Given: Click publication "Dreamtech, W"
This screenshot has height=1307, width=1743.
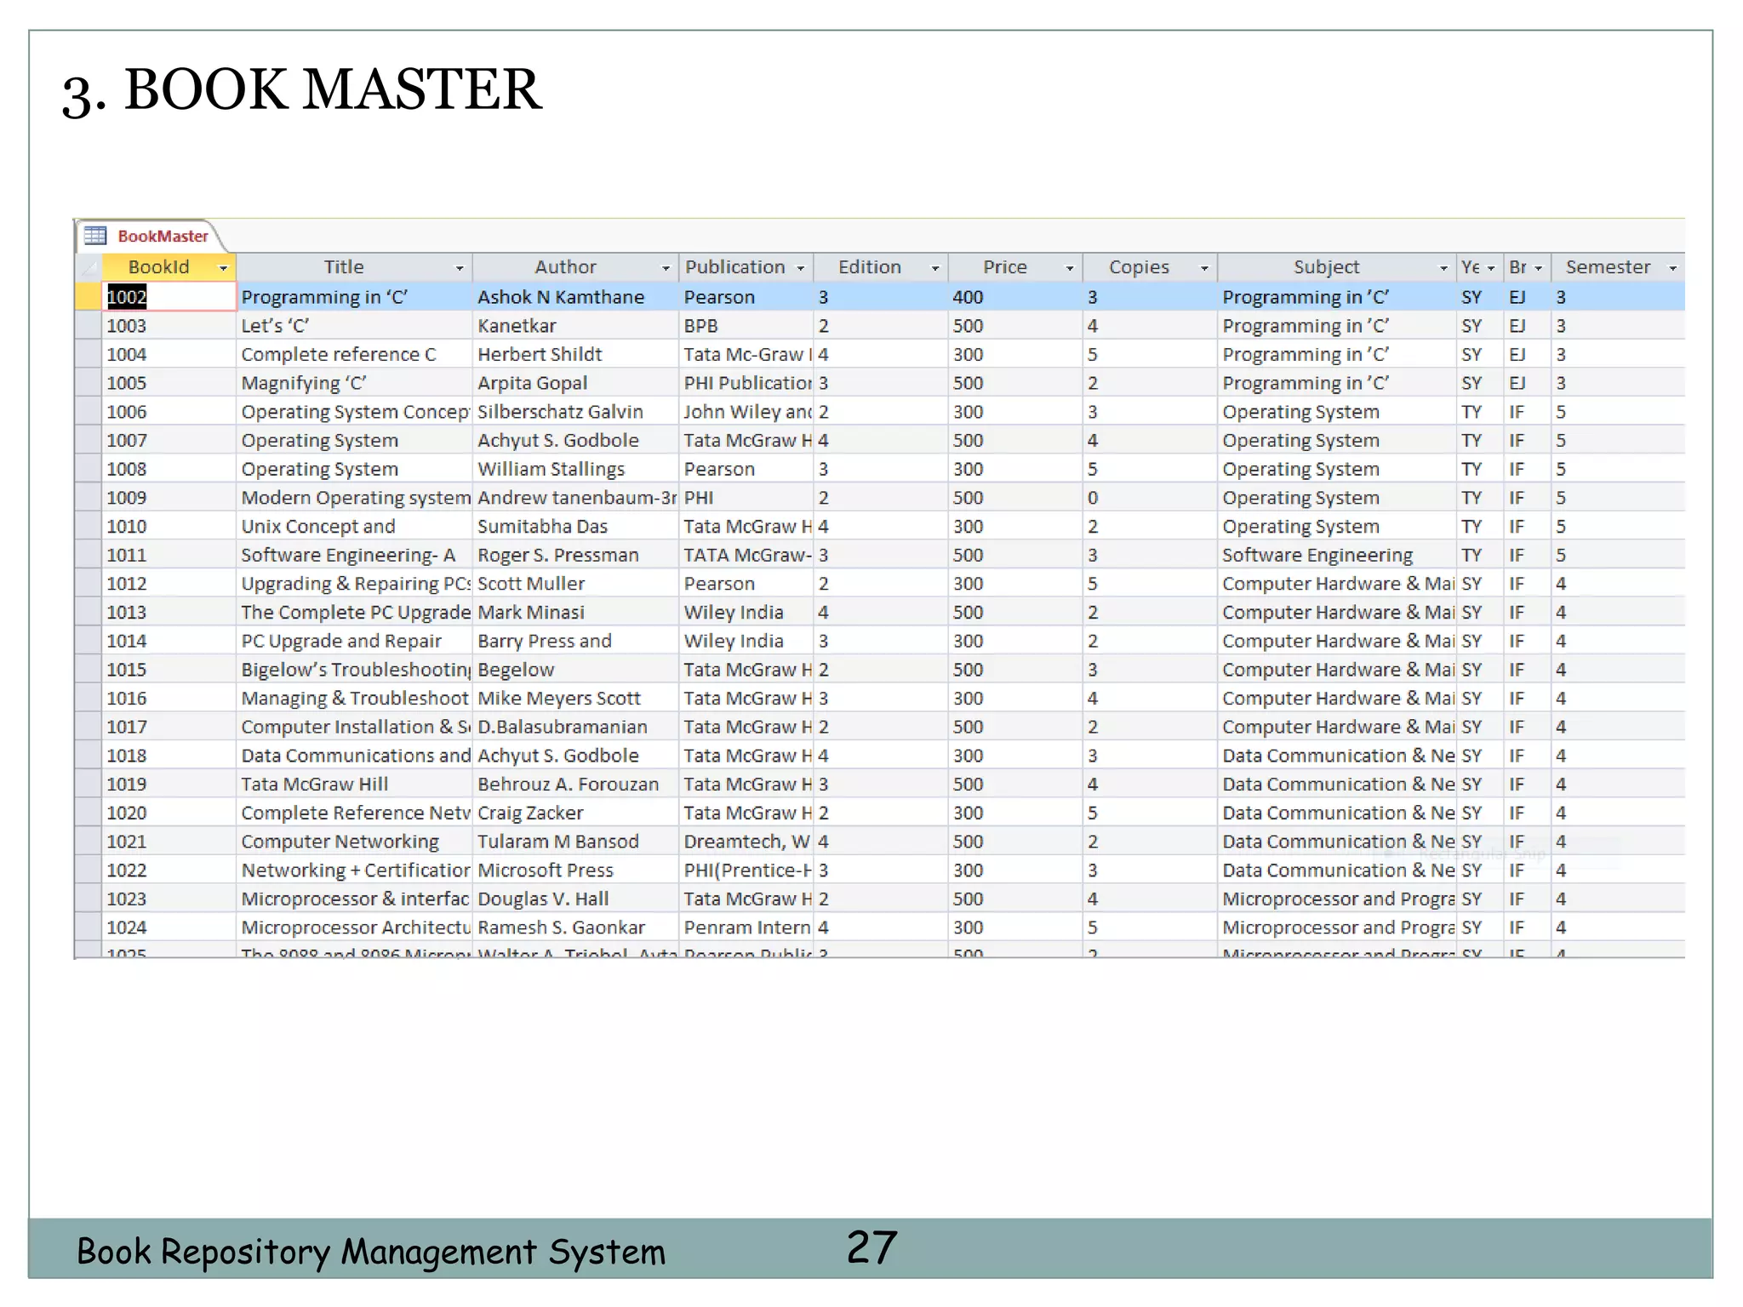Looking at the screenshot, I should pos(747,842).
